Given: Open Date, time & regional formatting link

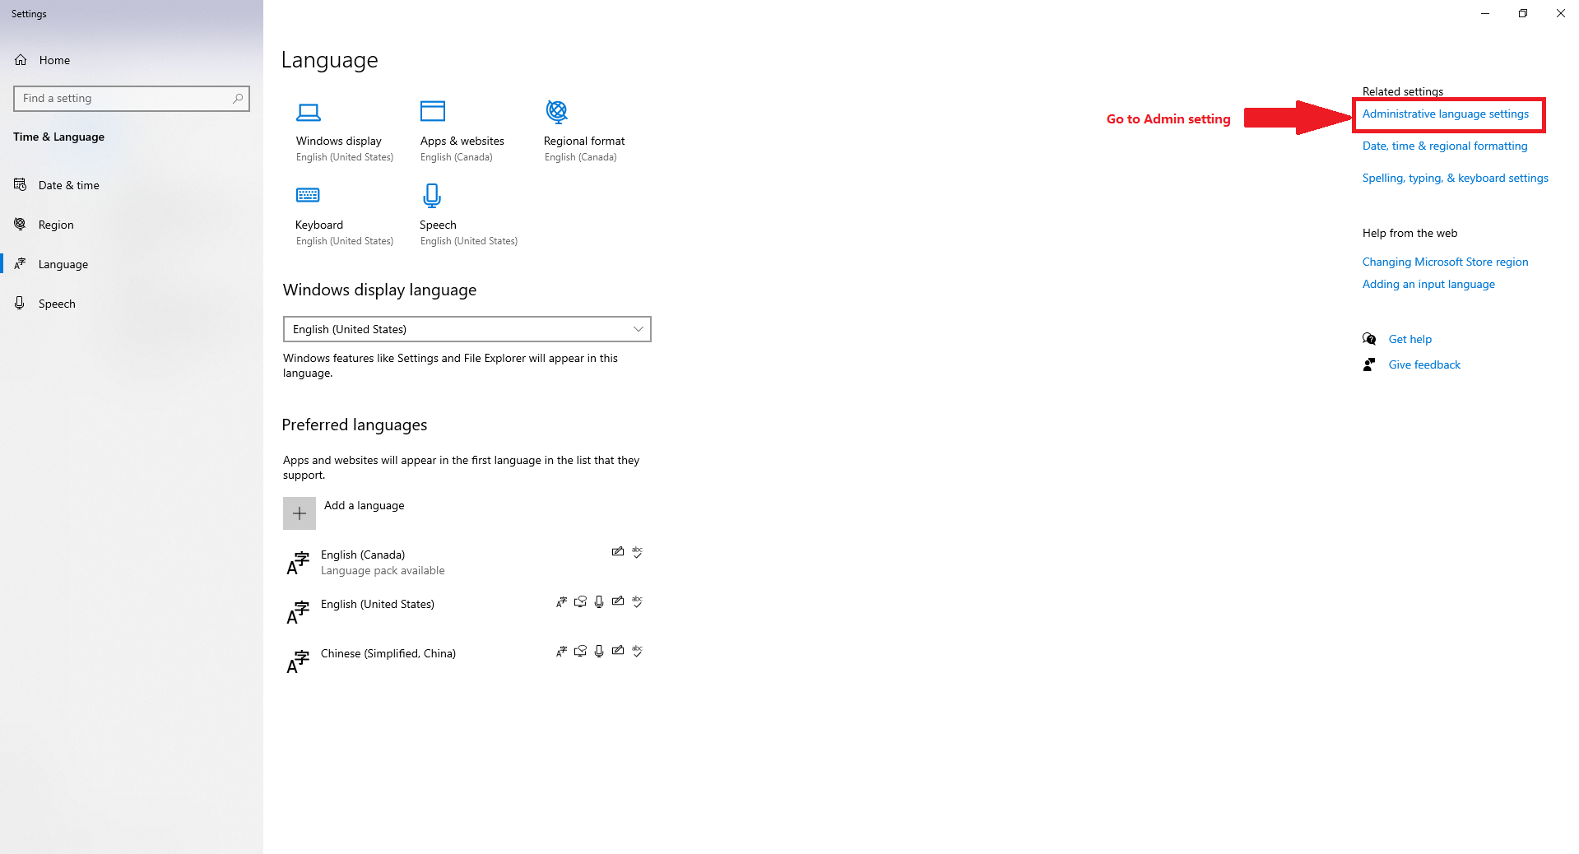Looking at the screenshot, I should (x=1445, y=146).
